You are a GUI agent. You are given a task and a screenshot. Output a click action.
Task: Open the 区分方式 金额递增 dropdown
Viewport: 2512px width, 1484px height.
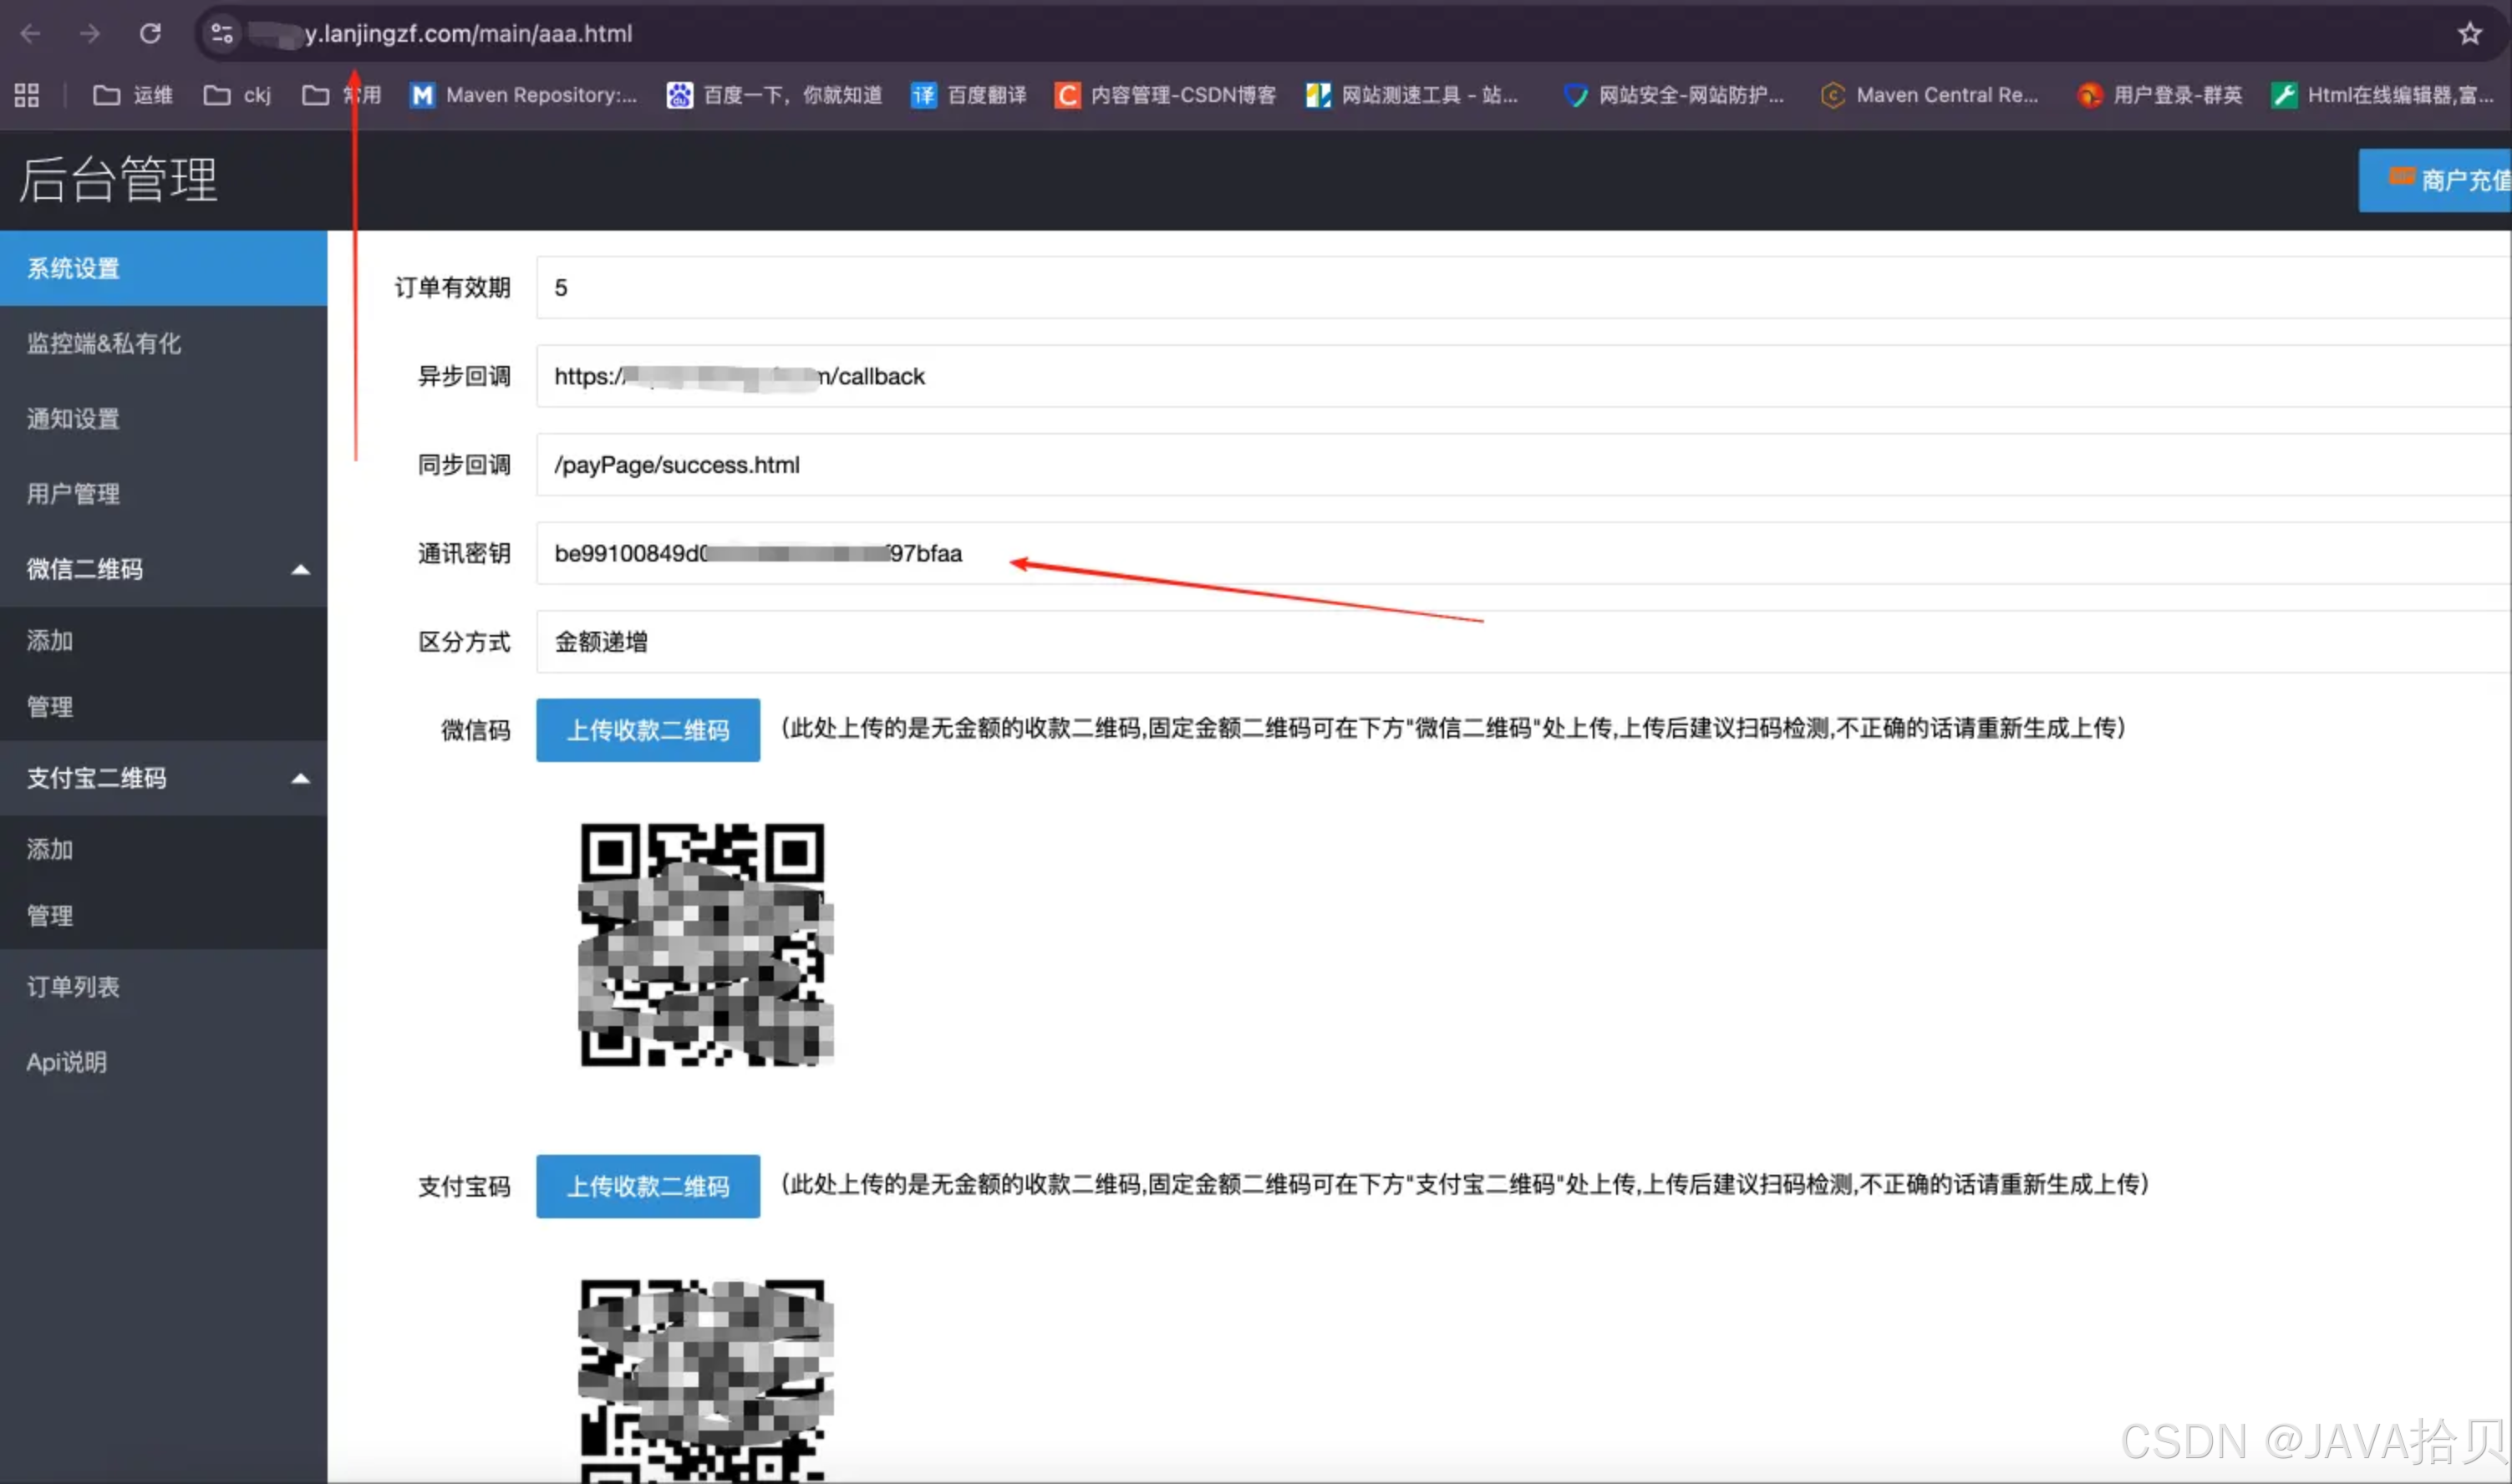(1524, 642)
